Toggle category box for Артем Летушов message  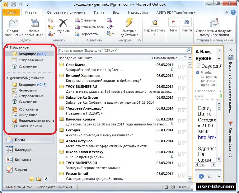(x=180, y=143)
